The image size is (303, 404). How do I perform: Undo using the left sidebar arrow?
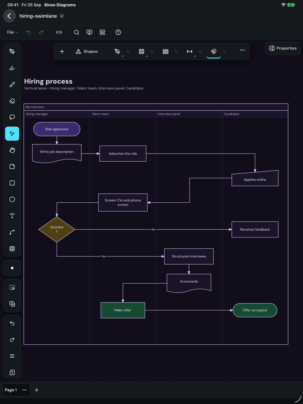12,323
